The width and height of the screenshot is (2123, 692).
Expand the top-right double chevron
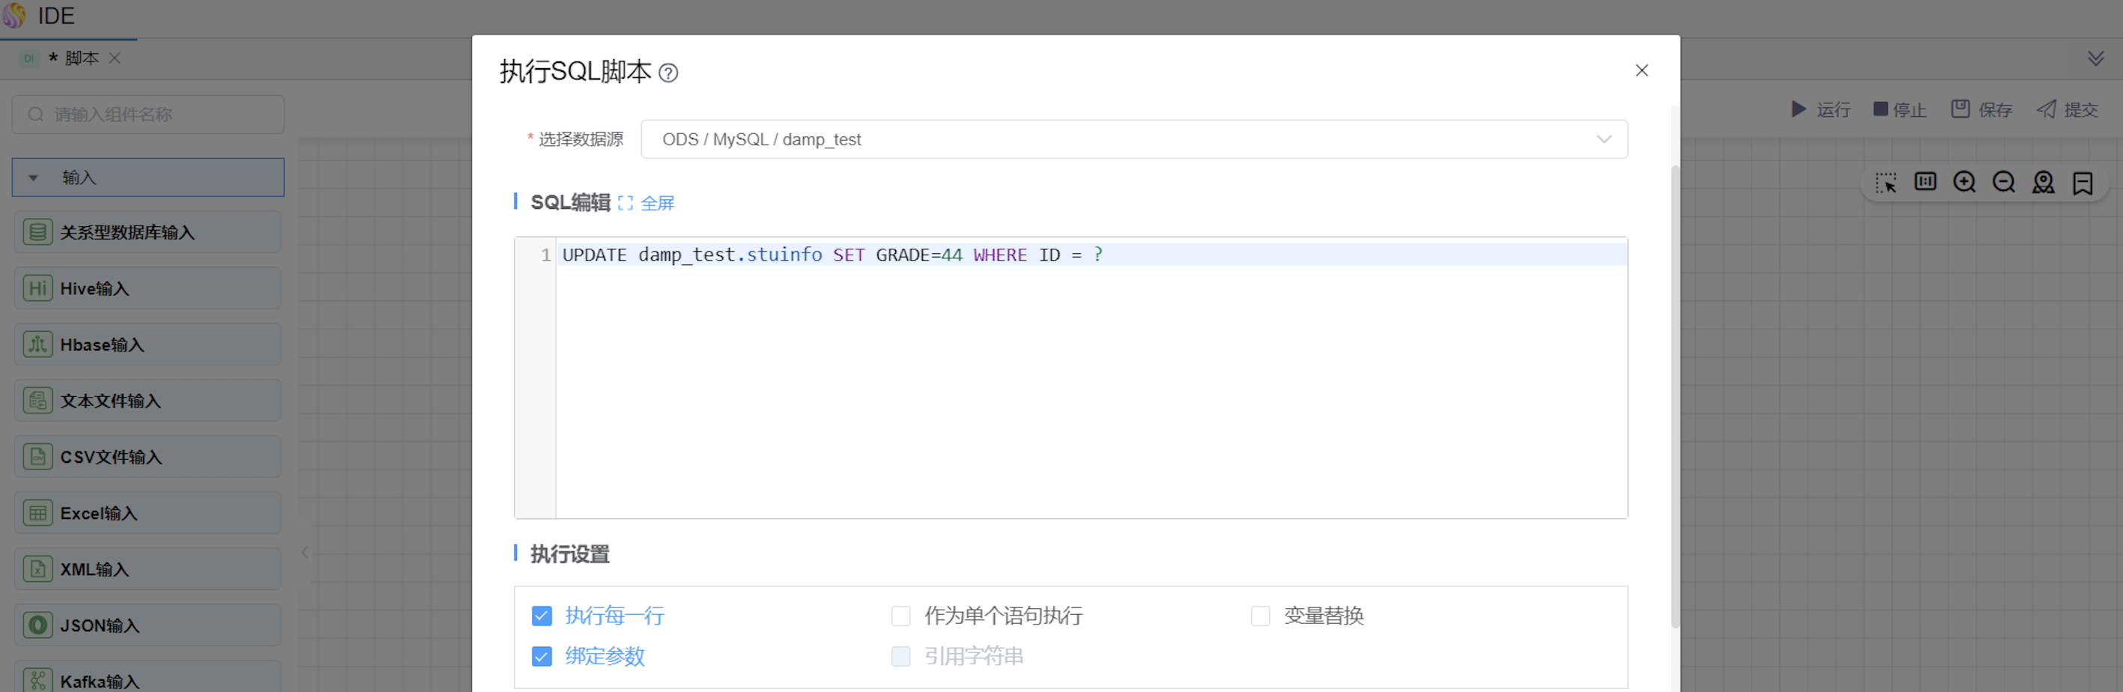click(2096, 58)
